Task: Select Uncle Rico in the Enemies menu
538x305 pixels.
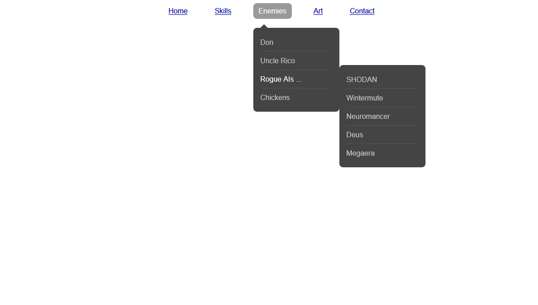Action: click(x=278, y=61)
